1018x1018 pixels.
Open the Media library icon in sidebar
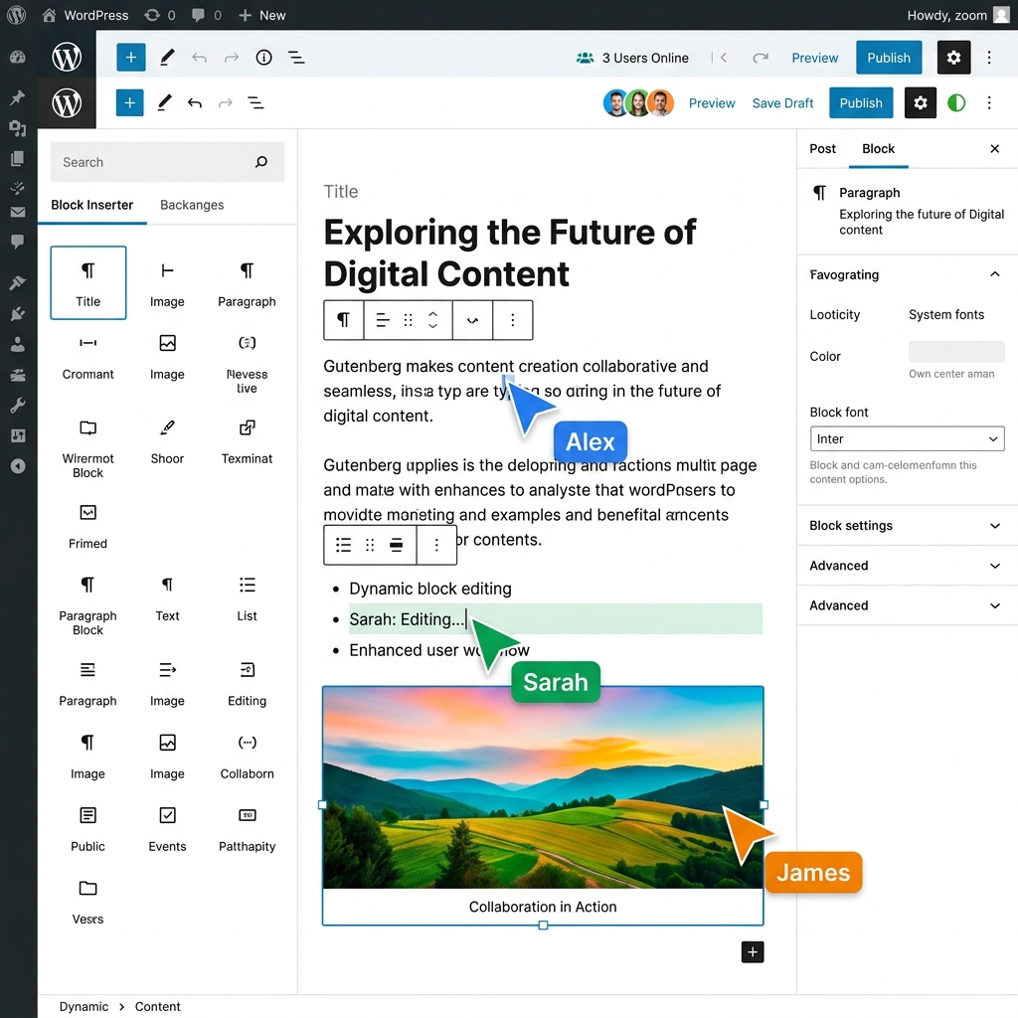(18, 128)
